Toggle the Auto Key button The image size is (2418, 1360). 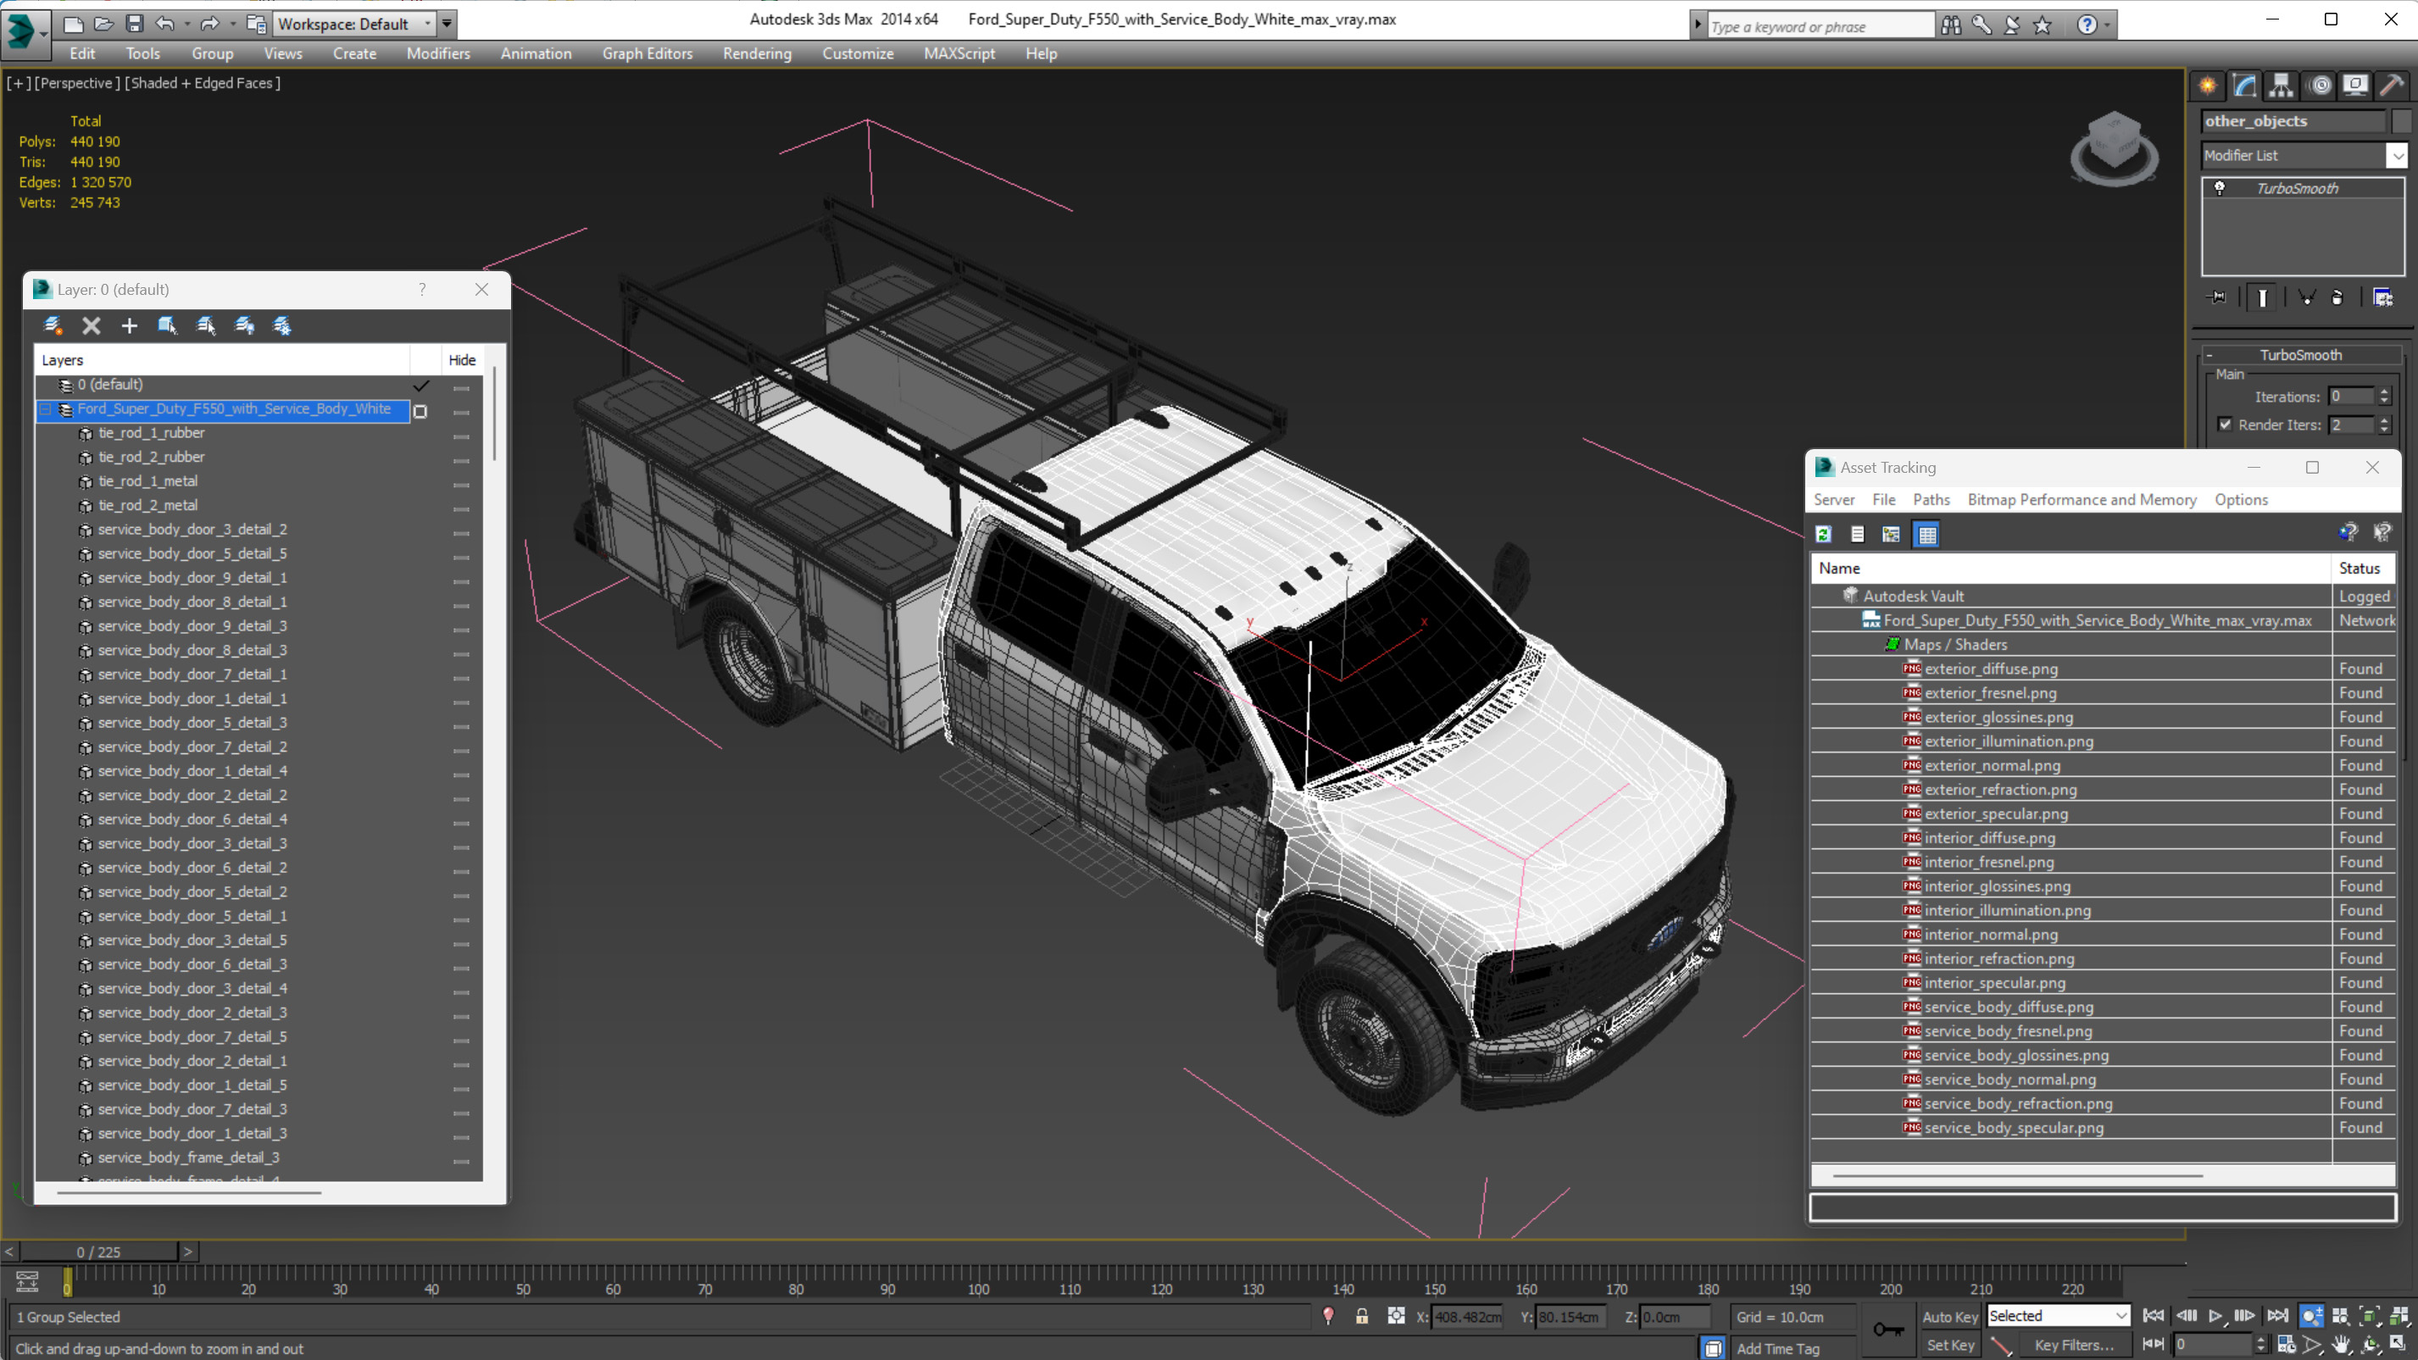(1949, 1316)
